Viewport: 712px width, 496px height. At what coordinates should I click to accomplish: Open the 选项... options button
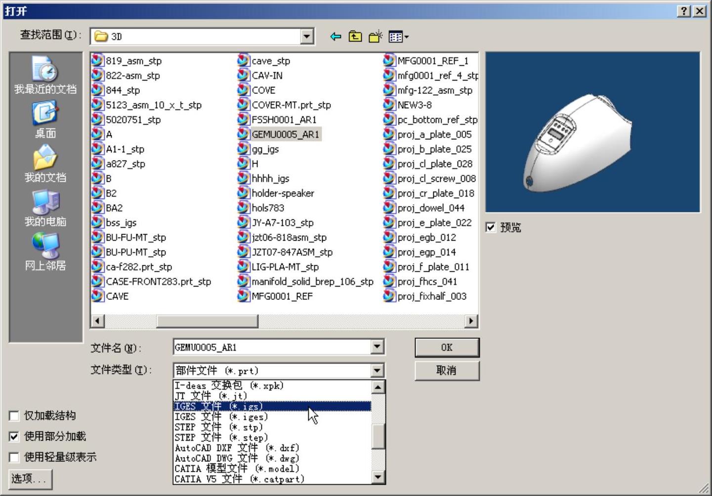coord(31,478)
